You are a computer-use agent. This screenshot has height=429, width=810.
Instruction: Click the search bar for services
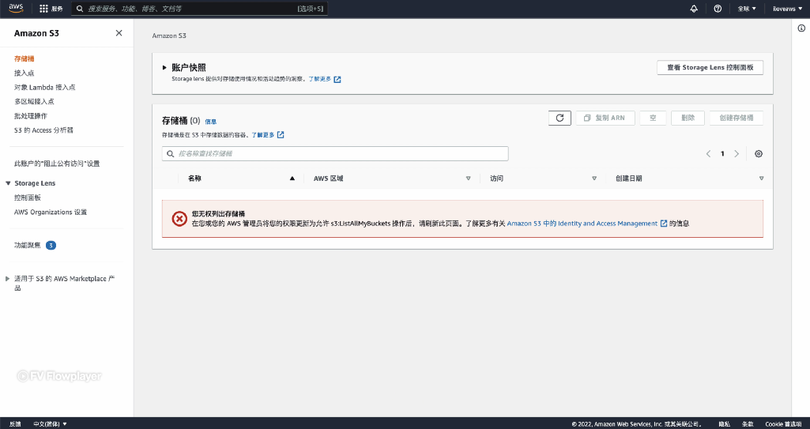199,9
